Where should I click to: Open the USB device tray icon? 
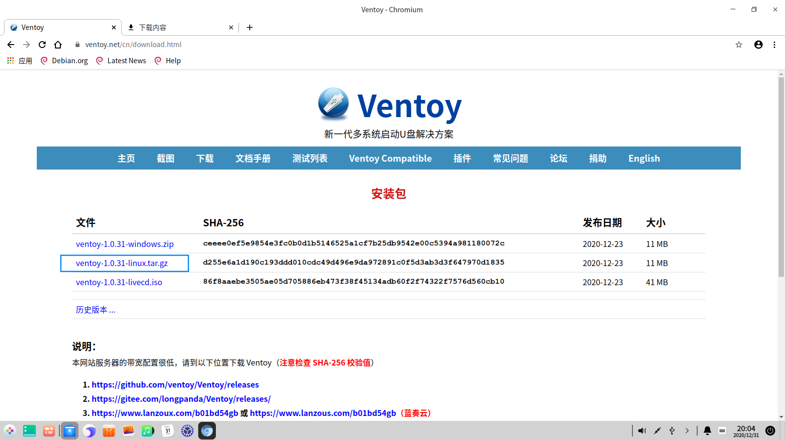click(672, 431)
